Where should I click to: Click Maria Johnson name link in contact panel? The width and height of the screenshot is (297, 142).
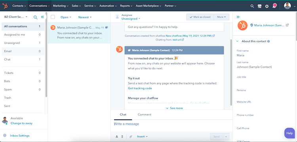pyautogui.click(x=269, y=25)
